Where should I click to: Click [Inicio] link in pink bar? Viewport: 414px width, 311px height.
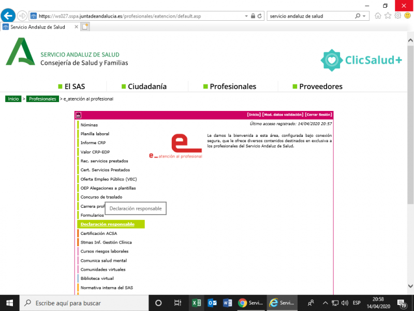coord(254,115)
